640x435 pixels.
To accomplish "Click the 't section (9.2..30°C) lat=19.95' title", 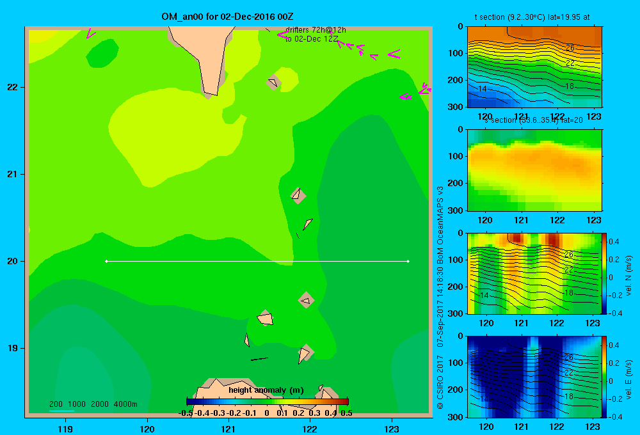I will (532, 17).
